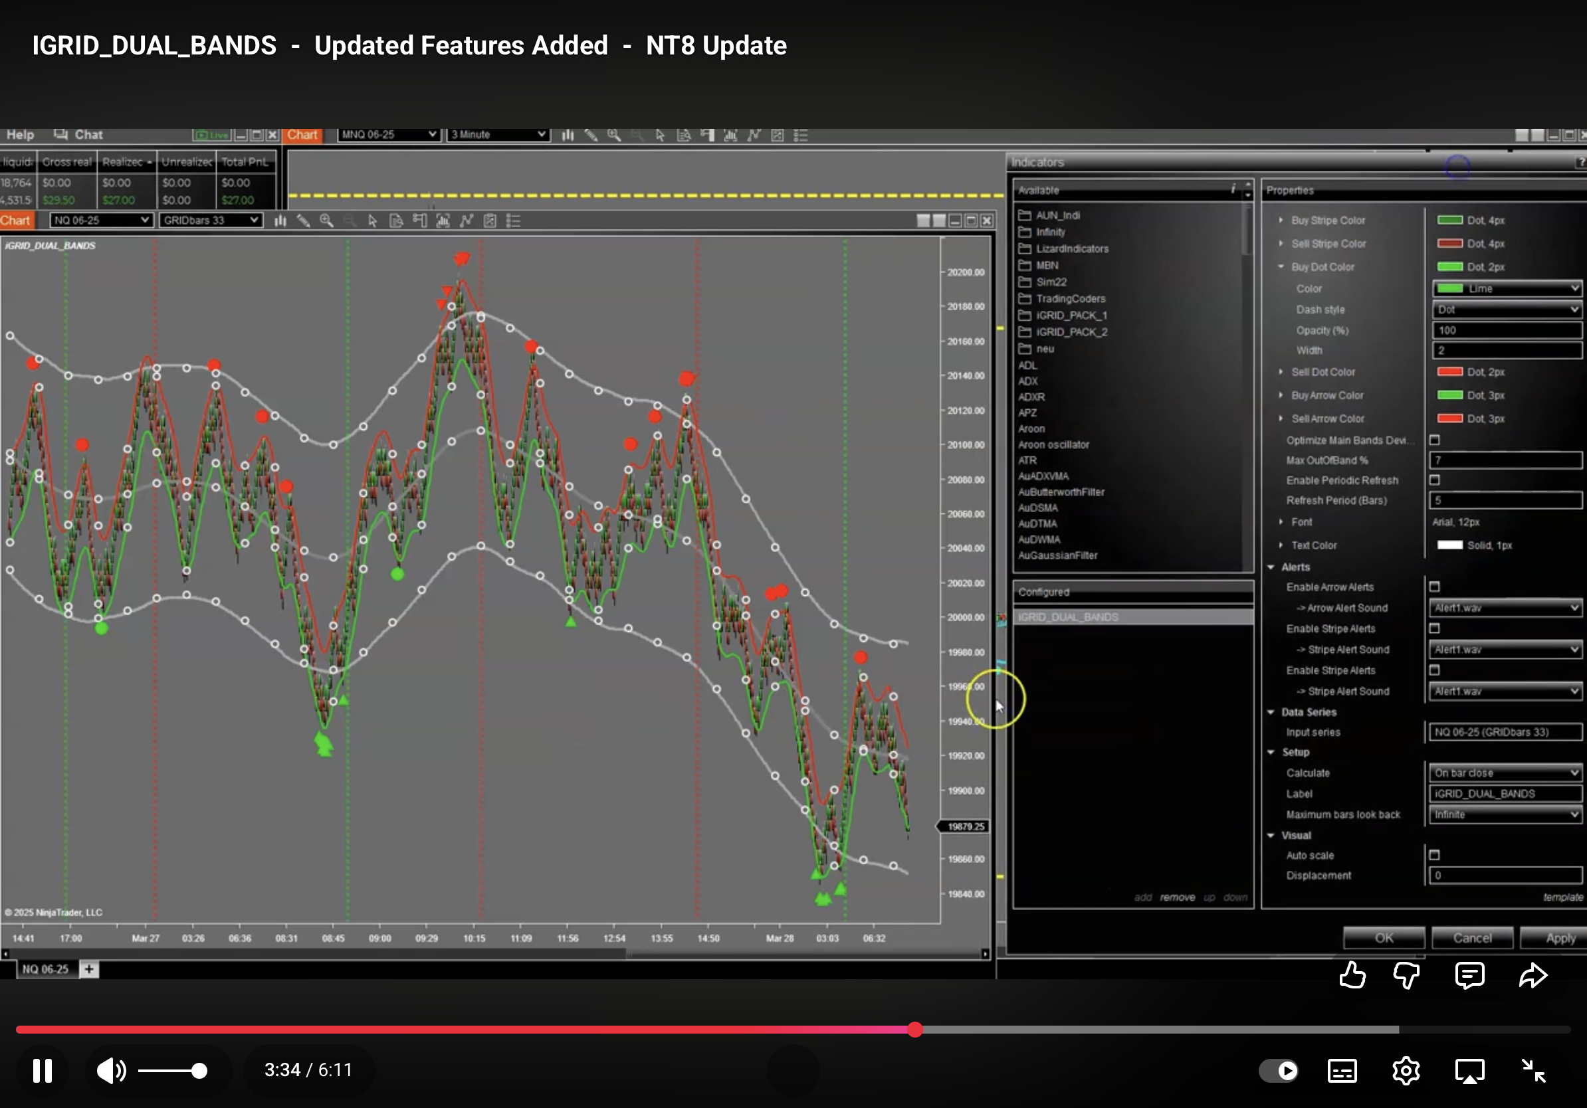Pause the video playback

(42, 1070)
